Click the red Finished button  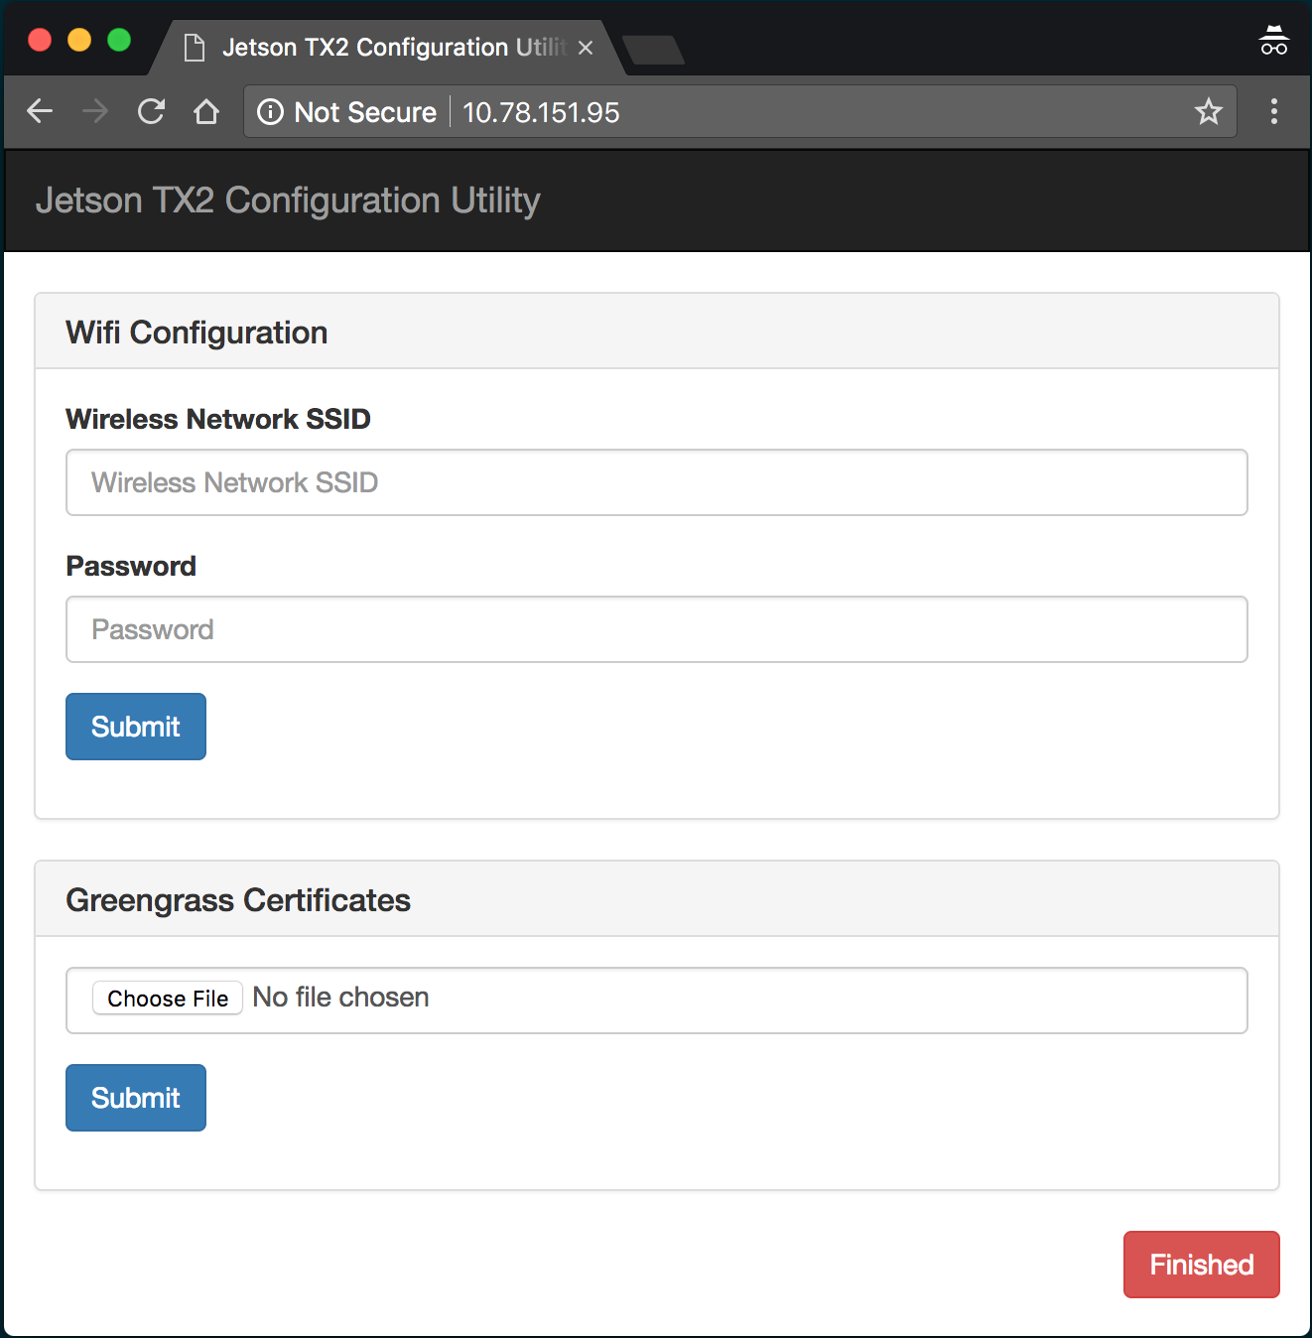1202,1265
